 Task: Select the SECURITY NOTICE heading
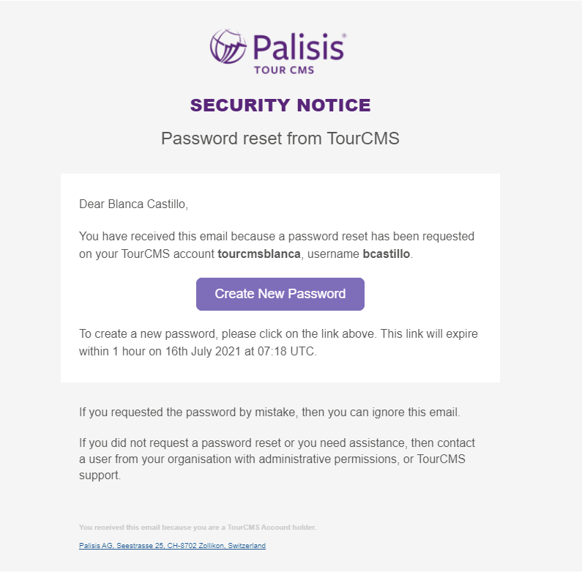tap(280, 106)
